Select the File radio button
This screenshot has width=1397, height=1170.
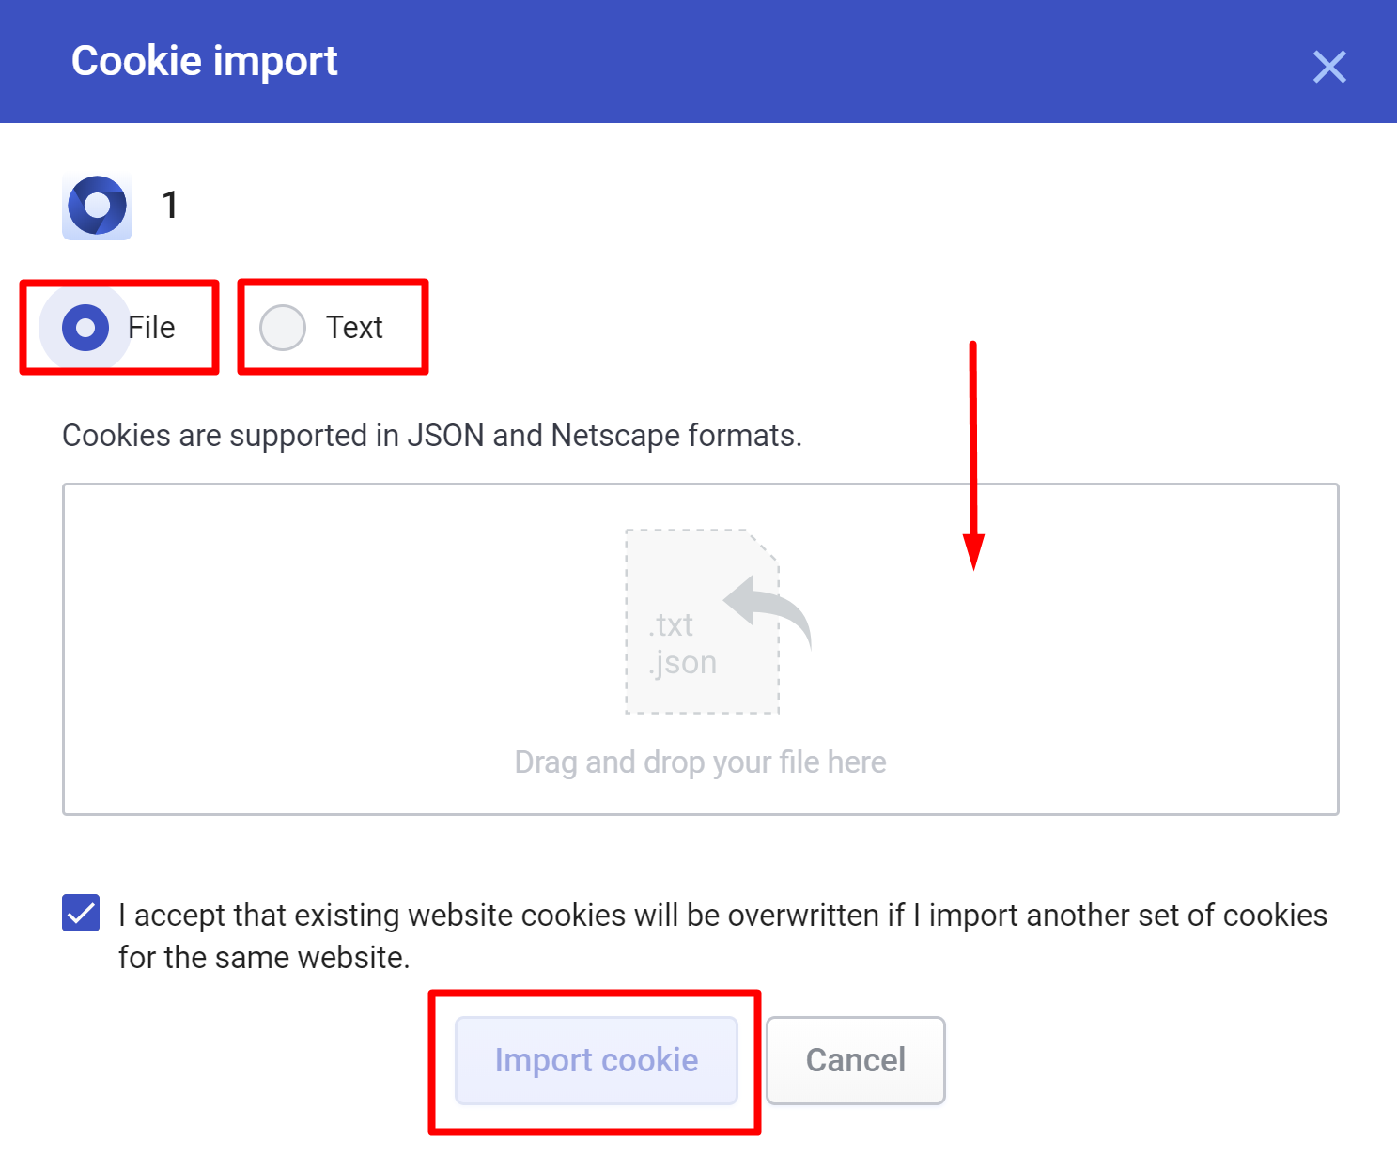coord(85,328)
